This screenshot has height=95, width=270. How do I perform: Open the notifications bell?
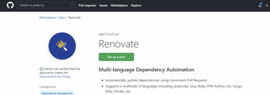tap(260, 5)
